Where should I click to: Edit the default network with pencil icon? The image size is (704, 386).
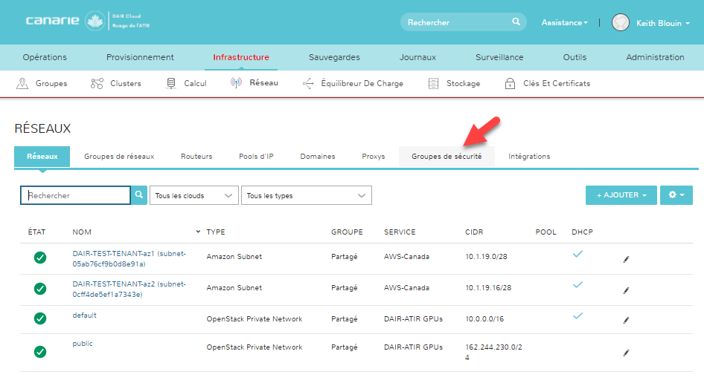click(626, 320)
